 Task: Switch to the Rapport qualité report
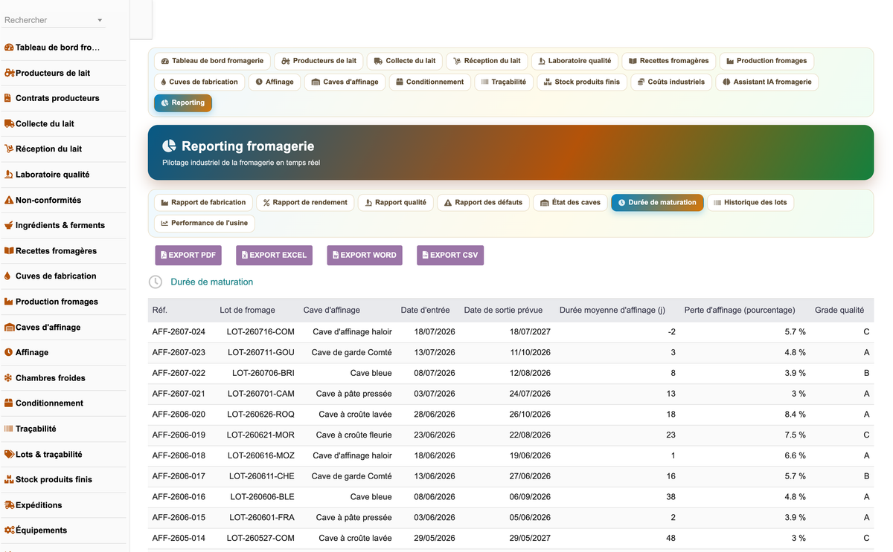(396, 202)
